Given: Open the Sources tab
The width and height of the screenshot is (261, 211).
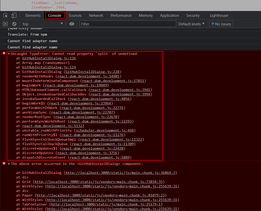Looking at the screenshot, I should point(75,16).
